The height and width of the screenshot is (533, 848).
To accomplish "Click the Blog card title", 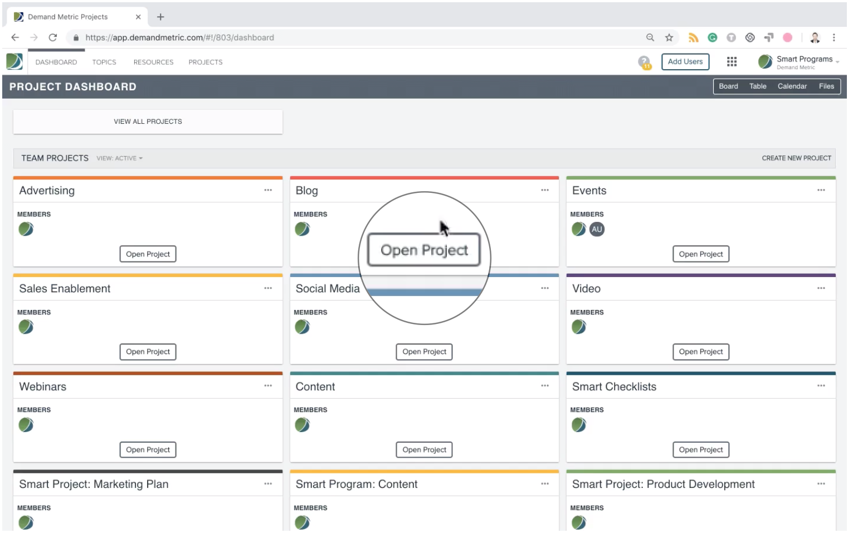I will [x=306, y=191].
